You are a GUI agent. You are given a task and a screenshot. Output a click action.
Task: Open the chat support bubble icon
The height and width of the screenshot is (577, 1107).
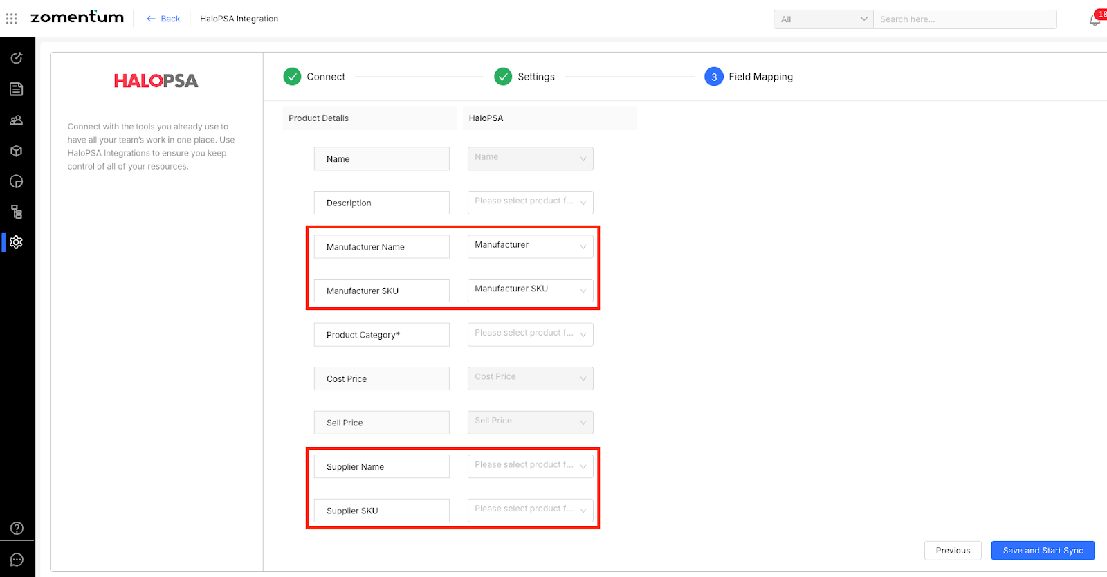(17, 560)
